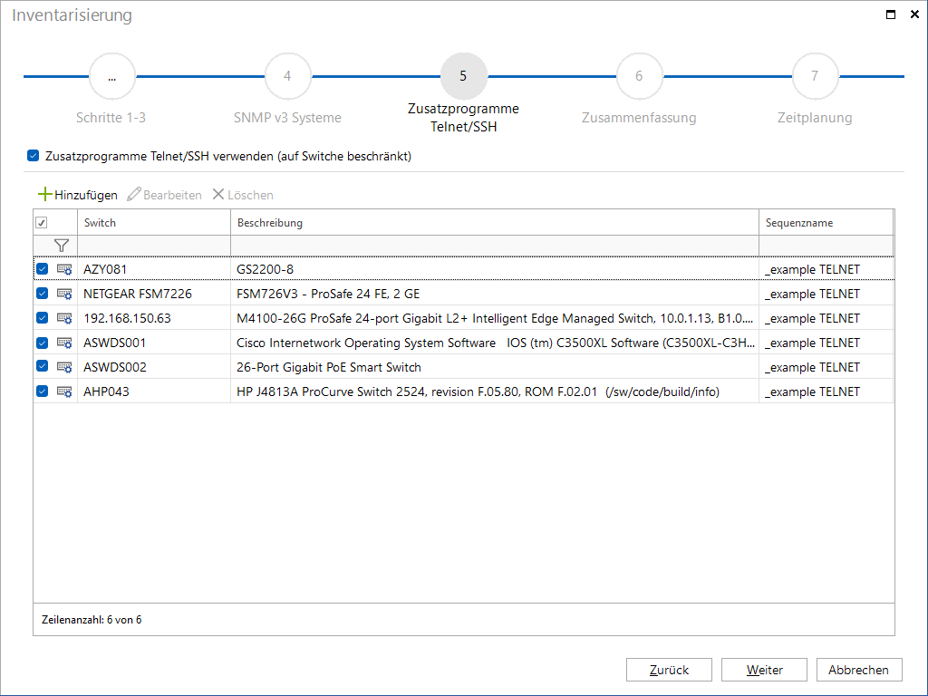Click _example TELNET in the NETGEAR FSM7226 row
The height and width of the screenshot is (696, 928).
pyautogui.click(x=826, y=294)
